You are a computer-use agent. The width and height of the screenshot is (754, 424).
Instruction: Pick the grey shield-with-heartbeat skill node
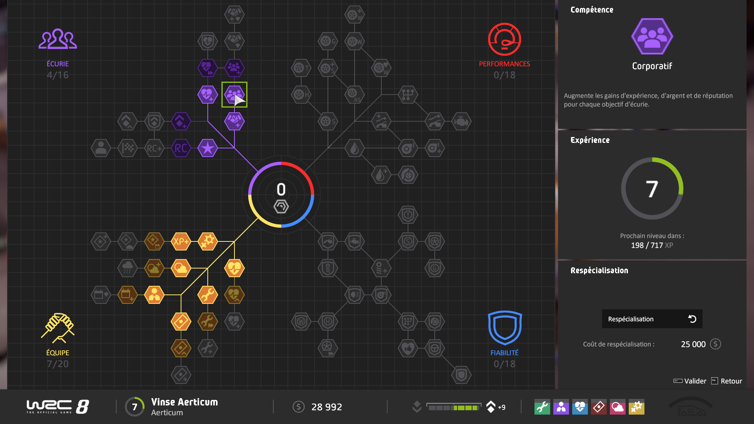[x=208, y=41]
